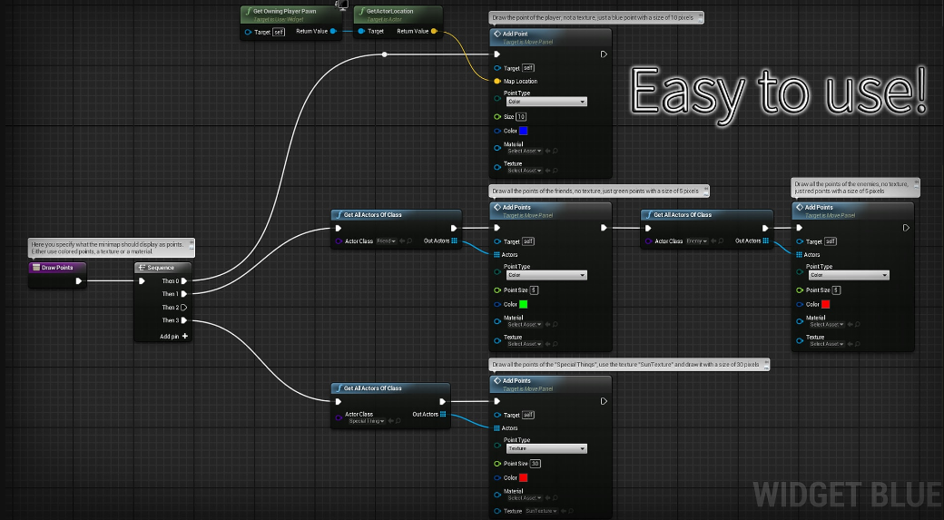Click the Sequence node input exec pin
944x520 pixels.
pyautogui.click(x=143, y=281)
